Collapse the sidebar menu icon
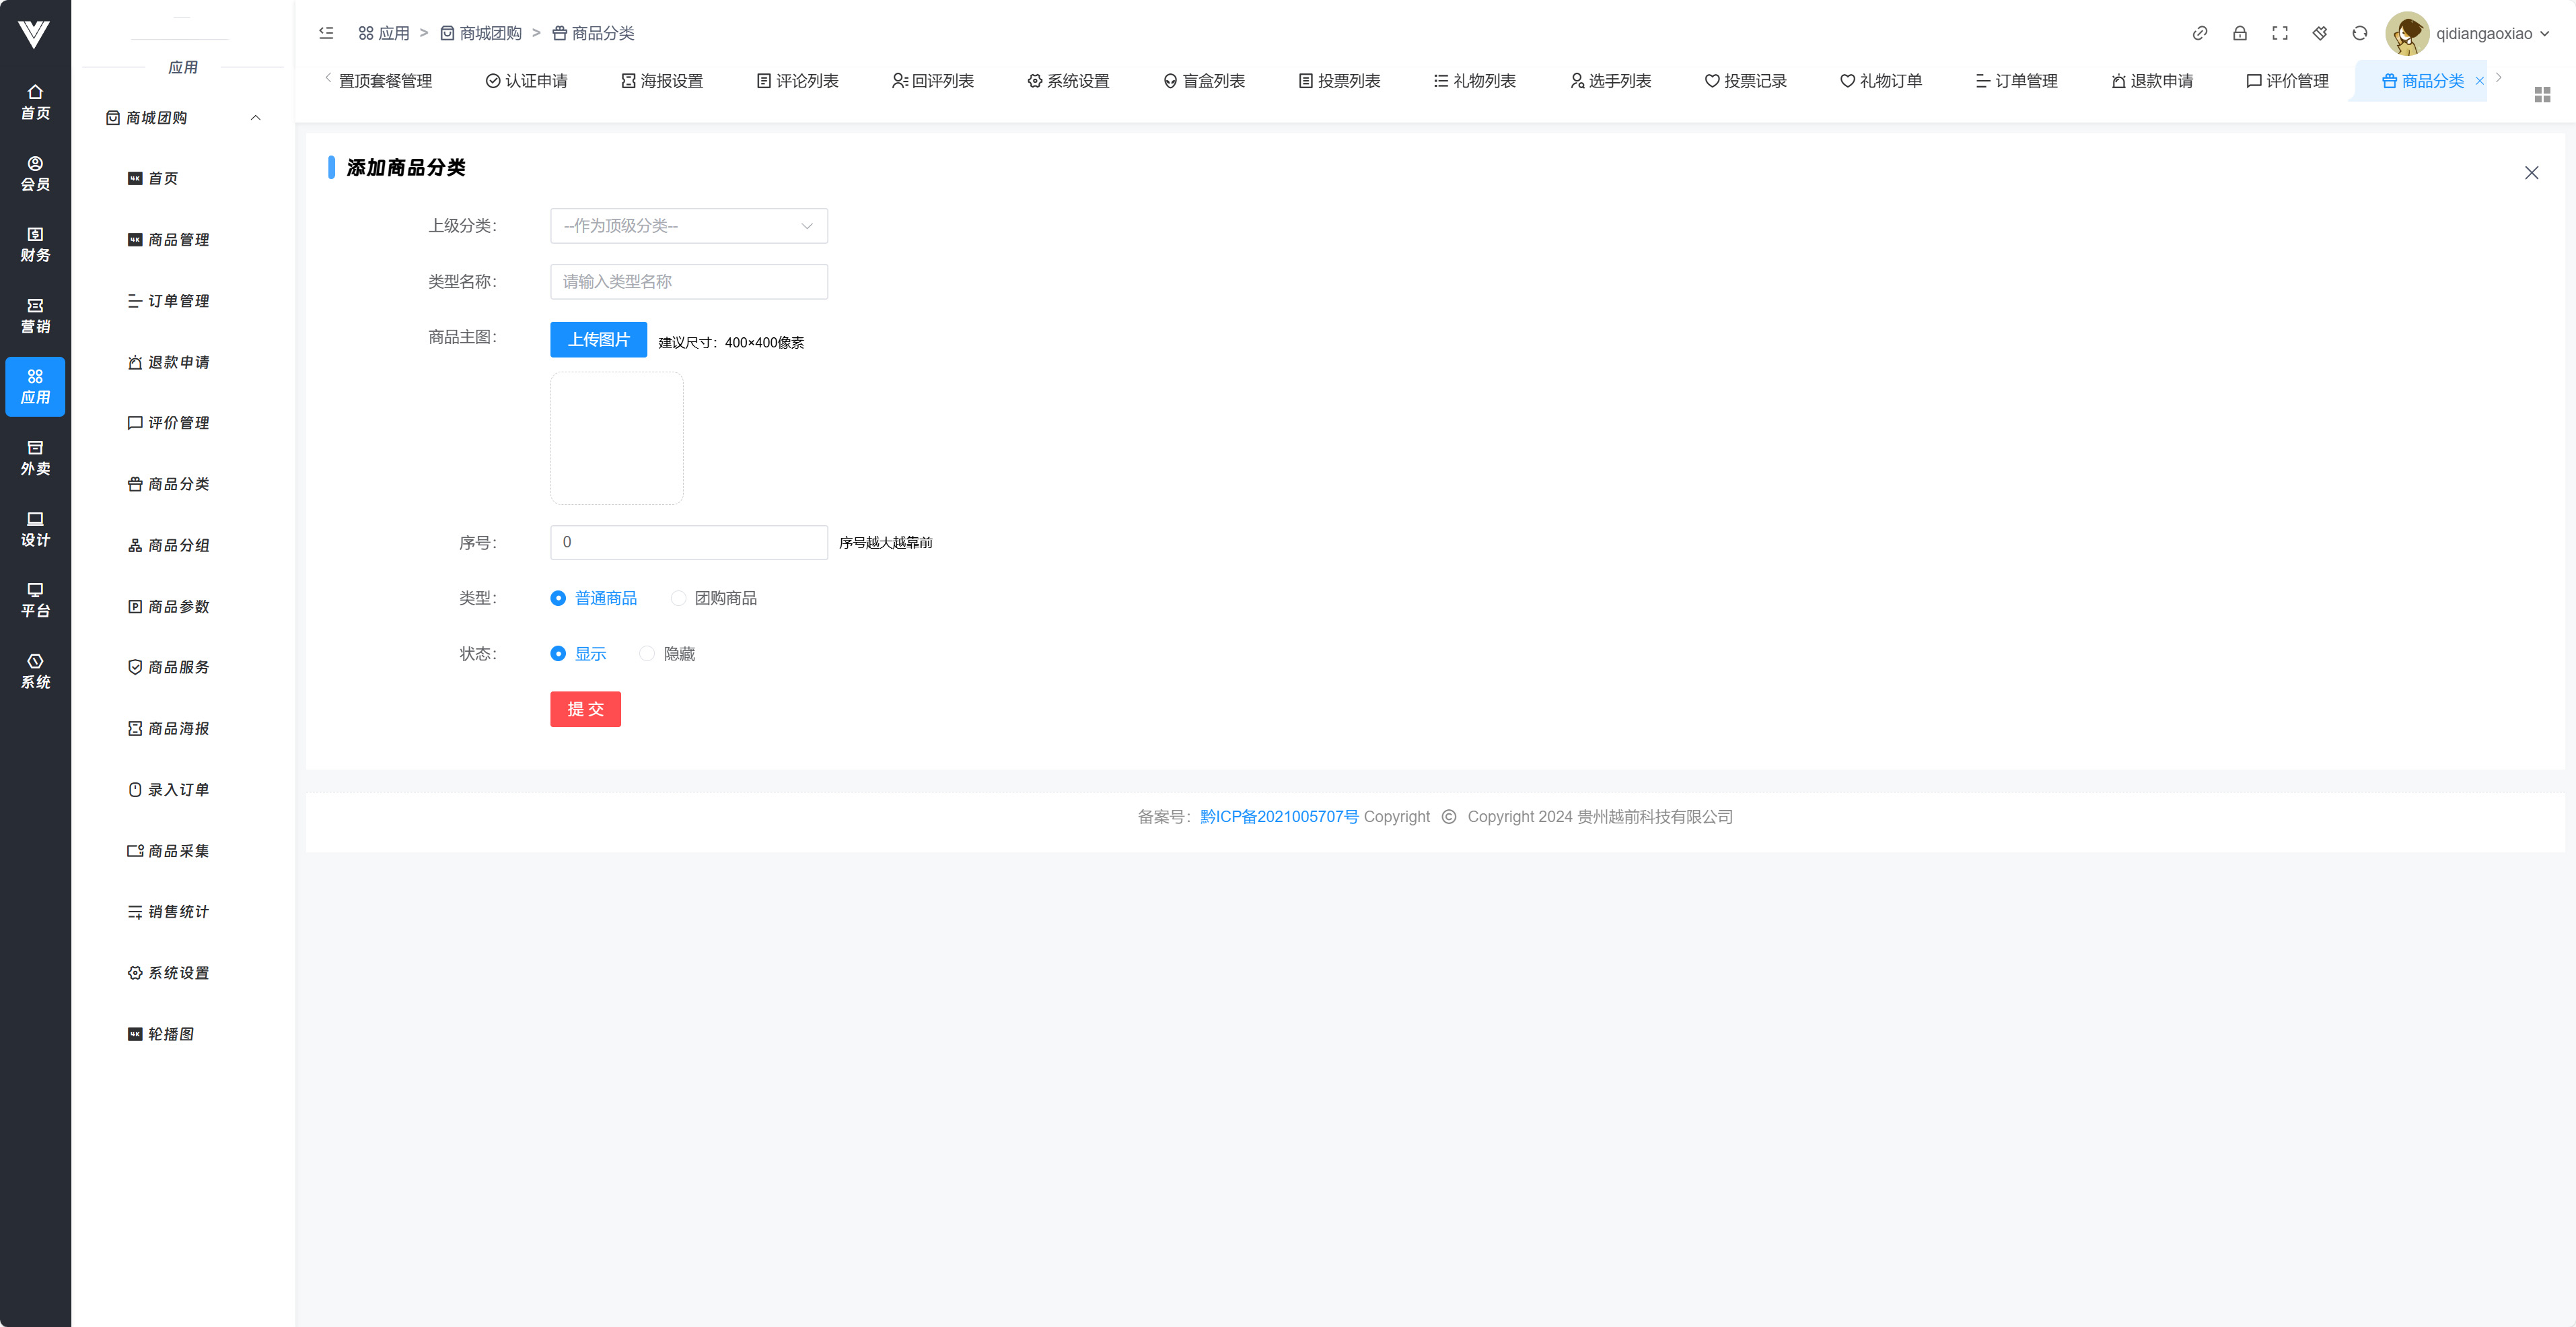This screenshot has width=2576, height=1327. pyautogui.click(x=326, y=33)
